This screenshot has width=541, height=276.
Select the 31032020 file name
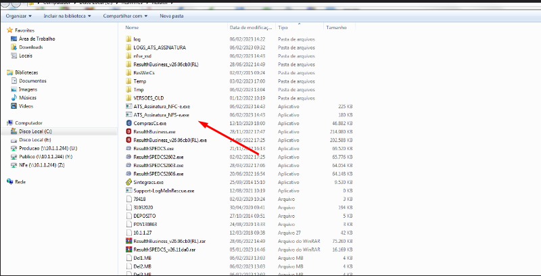click(x=143, y=208)
